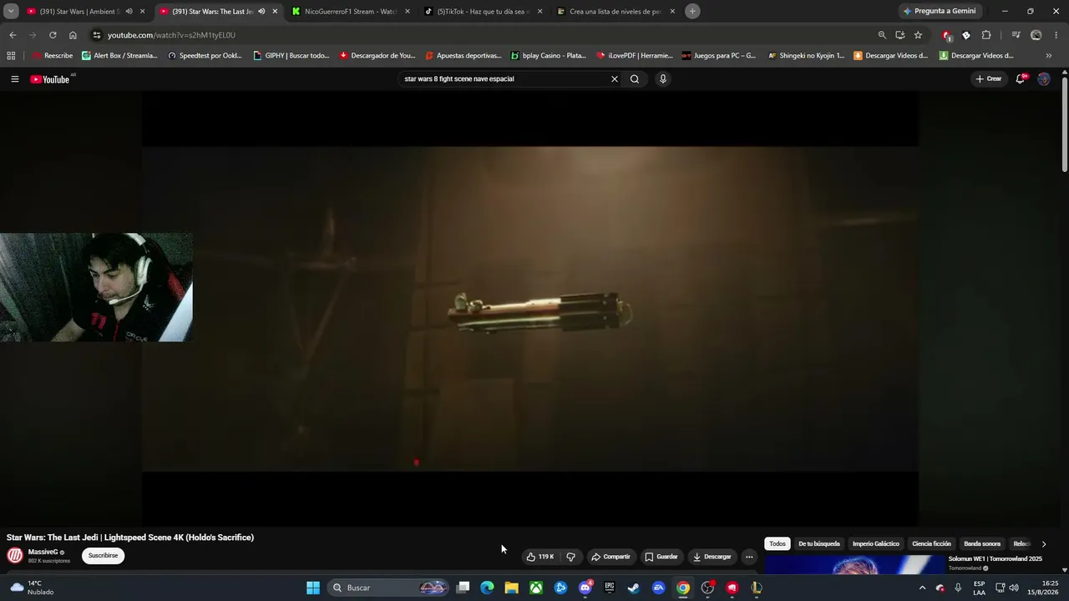Viewport: 1069px width, 601px height.
Task: Click the address bar URL field
Action: [x=484, y=35]
